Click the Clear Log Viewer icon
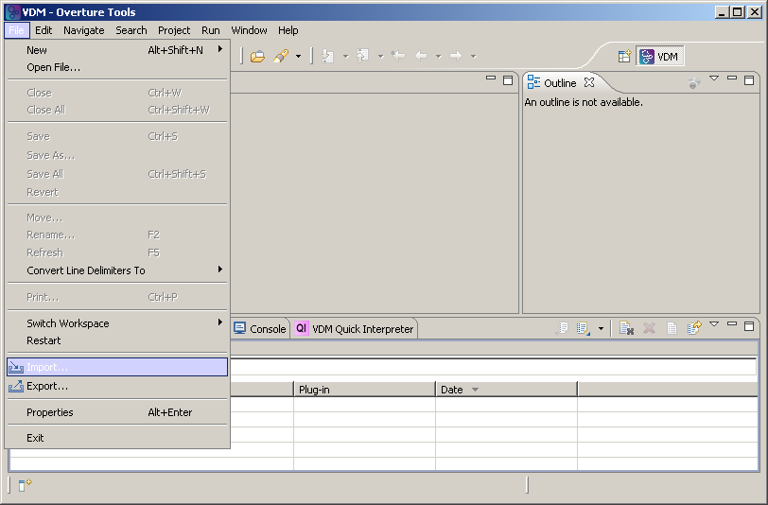This screenshot has width=768, height=505. click(626, 328)
